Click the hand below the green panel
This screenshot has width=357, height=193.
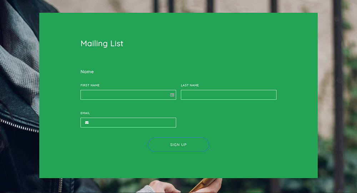(x=161, y=186)
